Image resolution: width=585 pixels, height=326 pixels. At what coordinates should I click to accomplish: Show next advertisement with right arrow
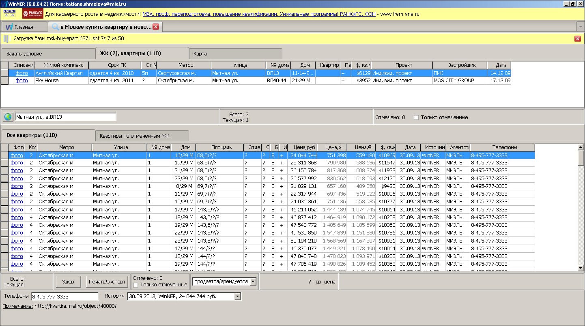(12, 15)
